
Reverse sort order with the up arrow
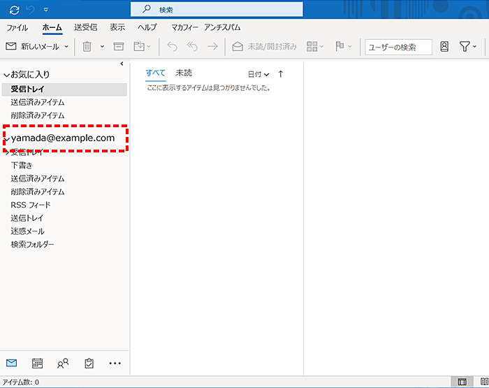point(281,73)
